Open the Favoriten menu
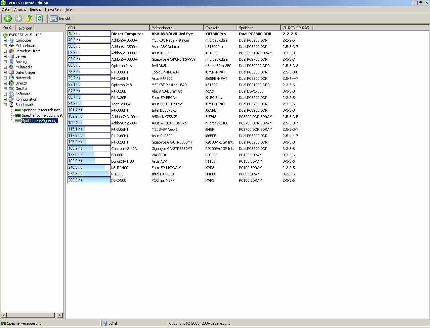This screenshot has height=328, width=430. 53,9
